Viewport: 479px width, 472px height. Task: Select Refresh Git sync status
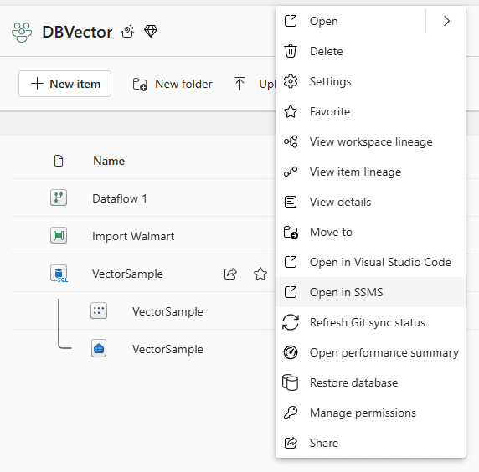[x=370, y=322]
